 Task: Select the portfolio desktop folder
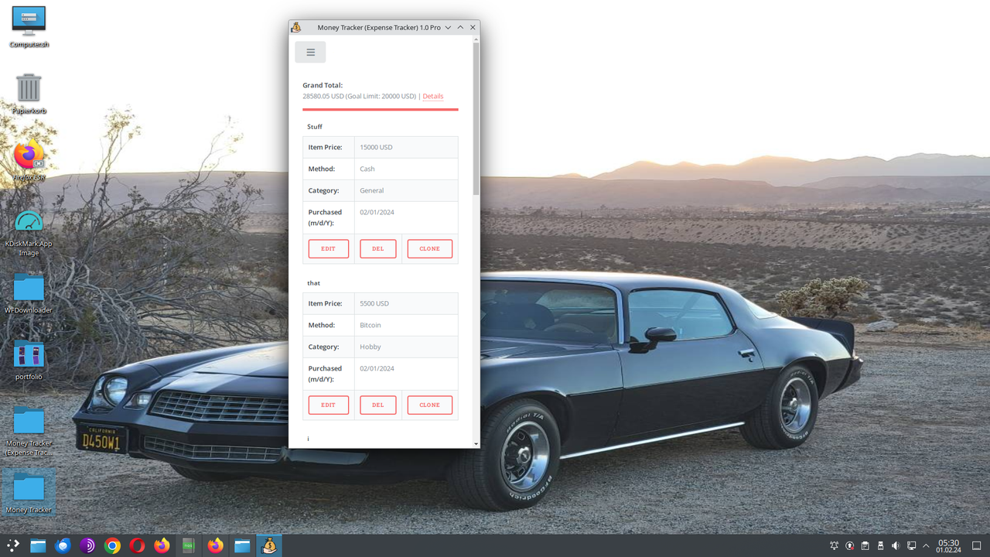pos(29,361)
